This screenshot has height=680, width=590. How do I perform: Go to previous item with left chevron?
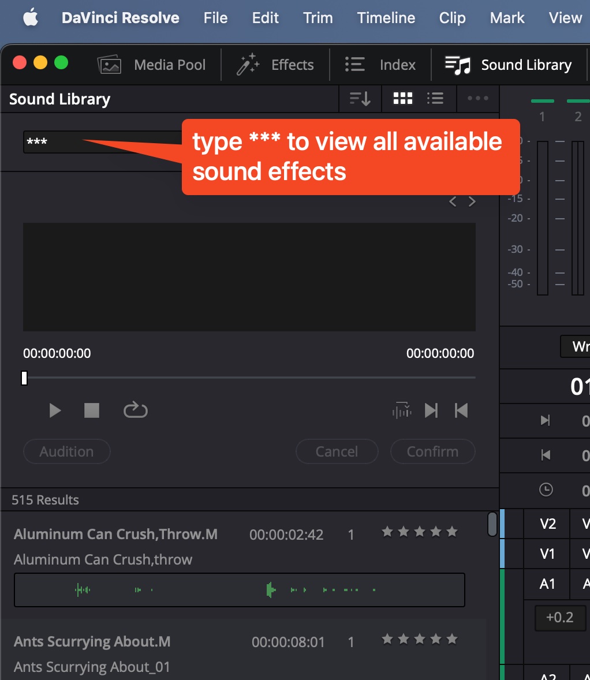453,201
